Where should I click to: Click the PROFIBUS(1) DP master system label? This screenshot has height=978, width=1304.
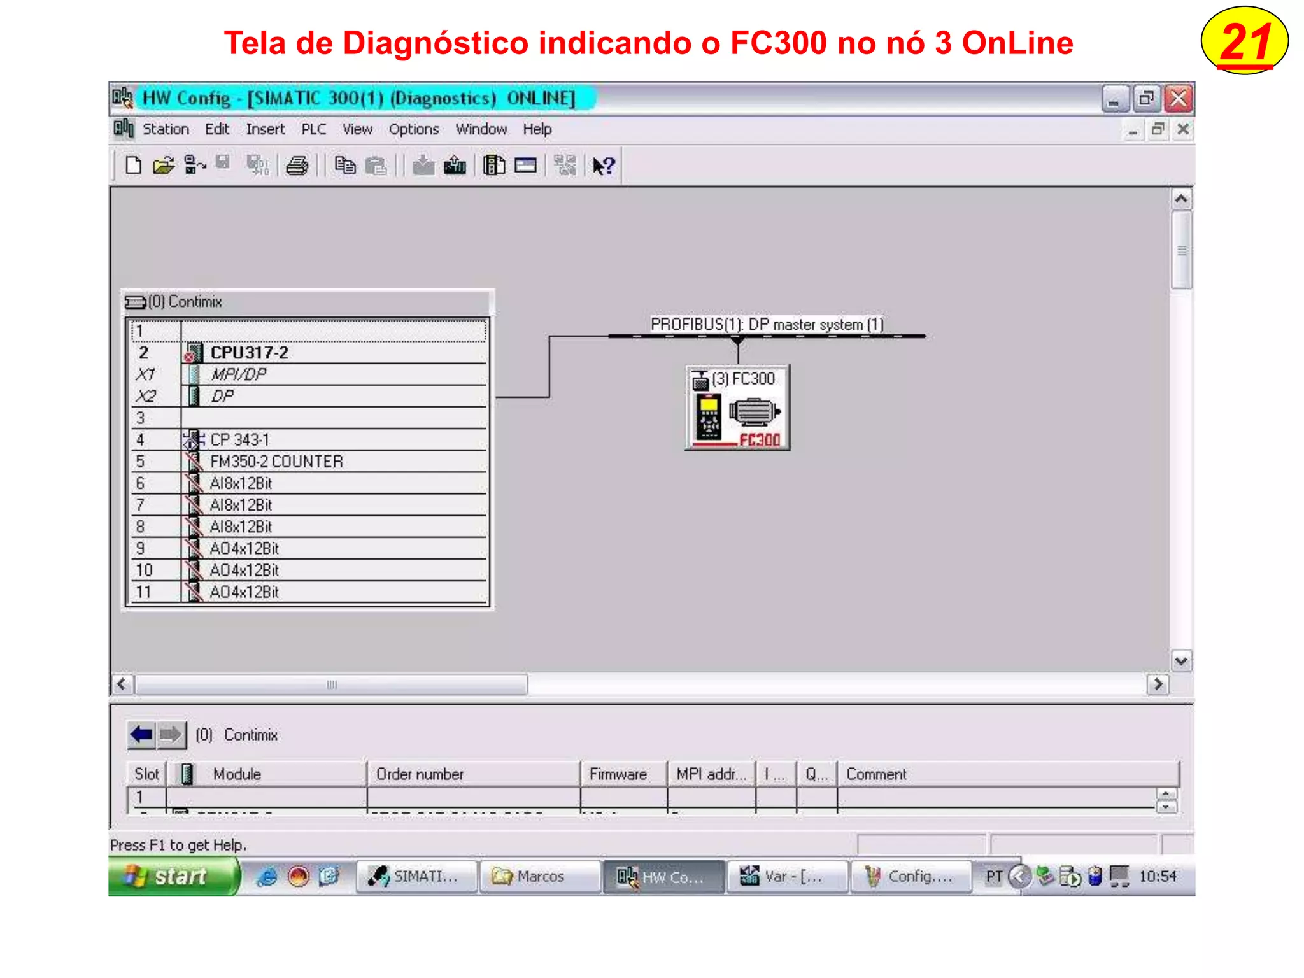(767, 324)
